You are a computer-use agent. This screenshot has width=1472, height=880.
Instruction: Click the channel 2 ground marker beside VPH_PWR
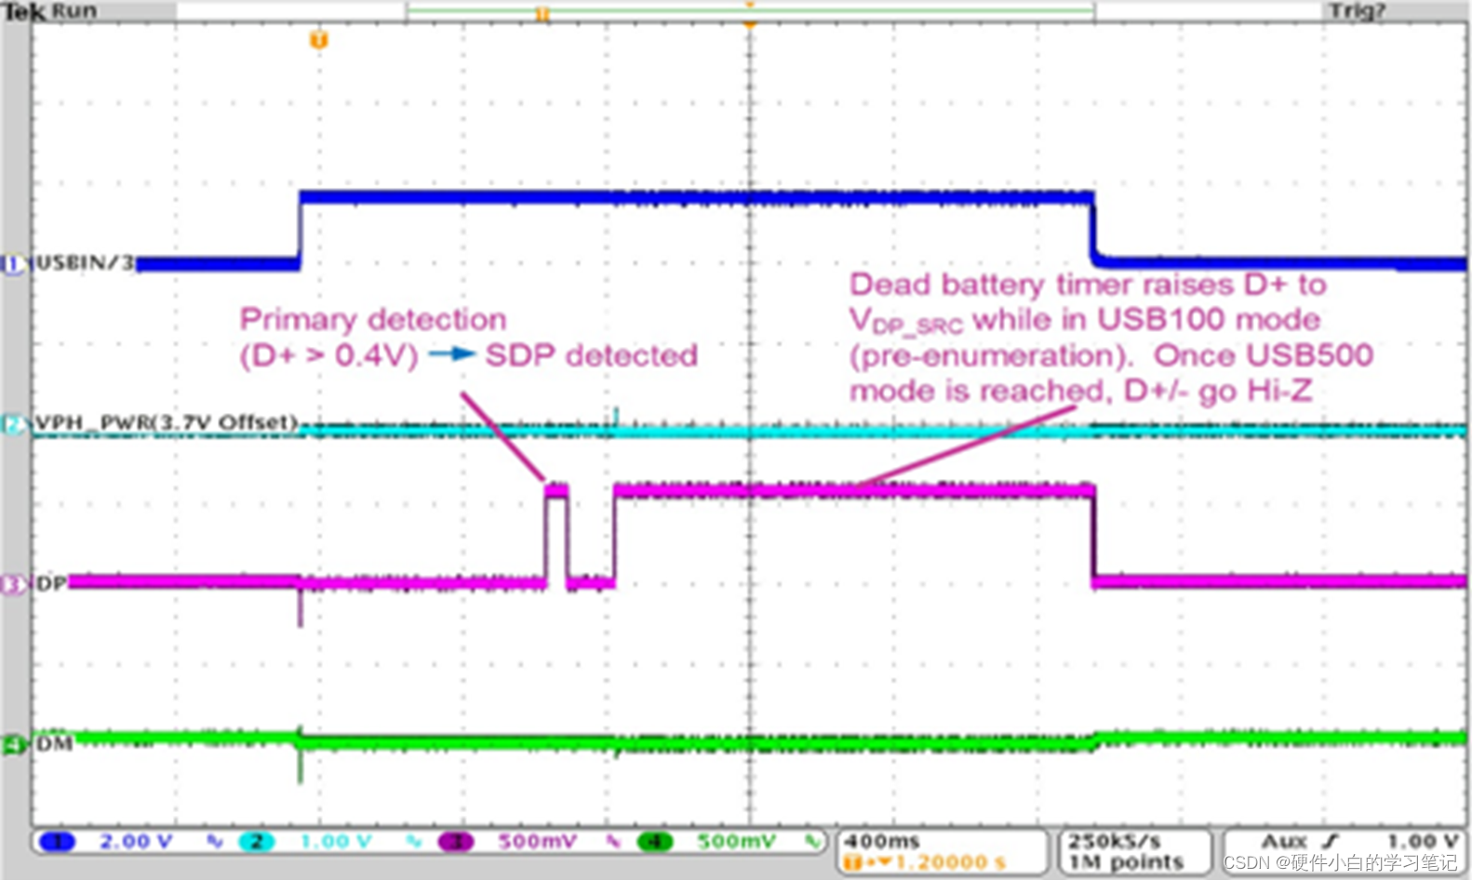click(x=13, y=424)
